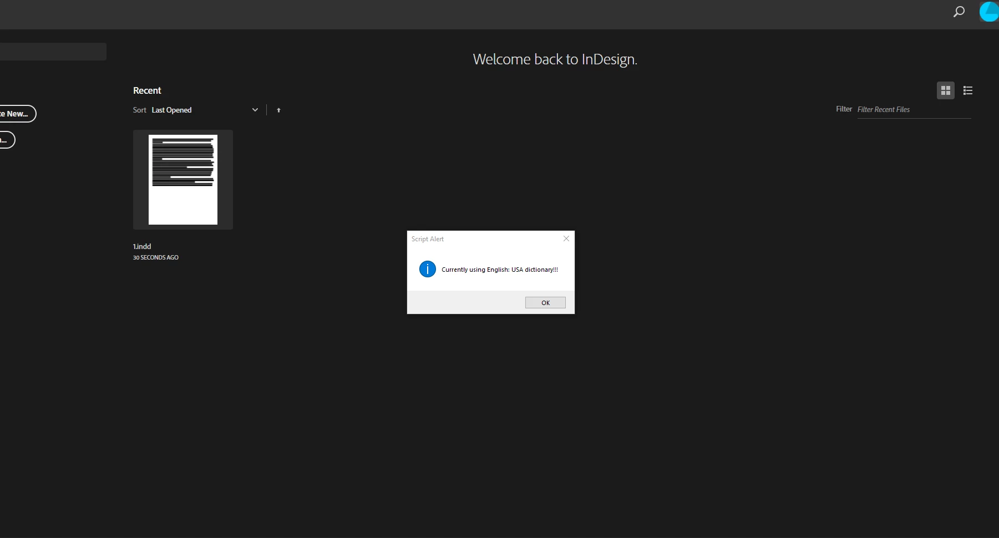Click the Recent heading

coord(147,90)
